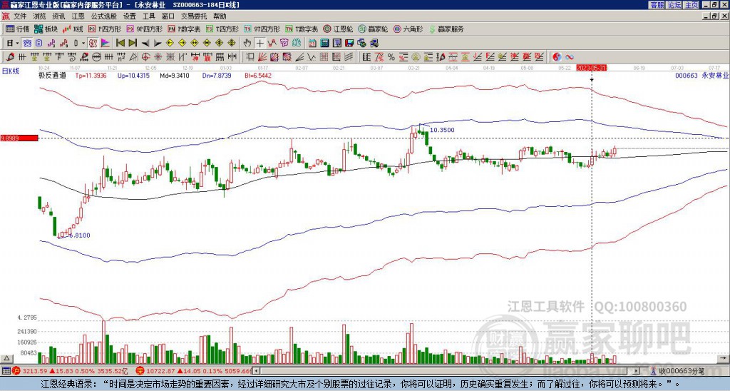730x391 pixels.
Task: Click the first yellow diamond arrow icon
Action: point(170,44)
